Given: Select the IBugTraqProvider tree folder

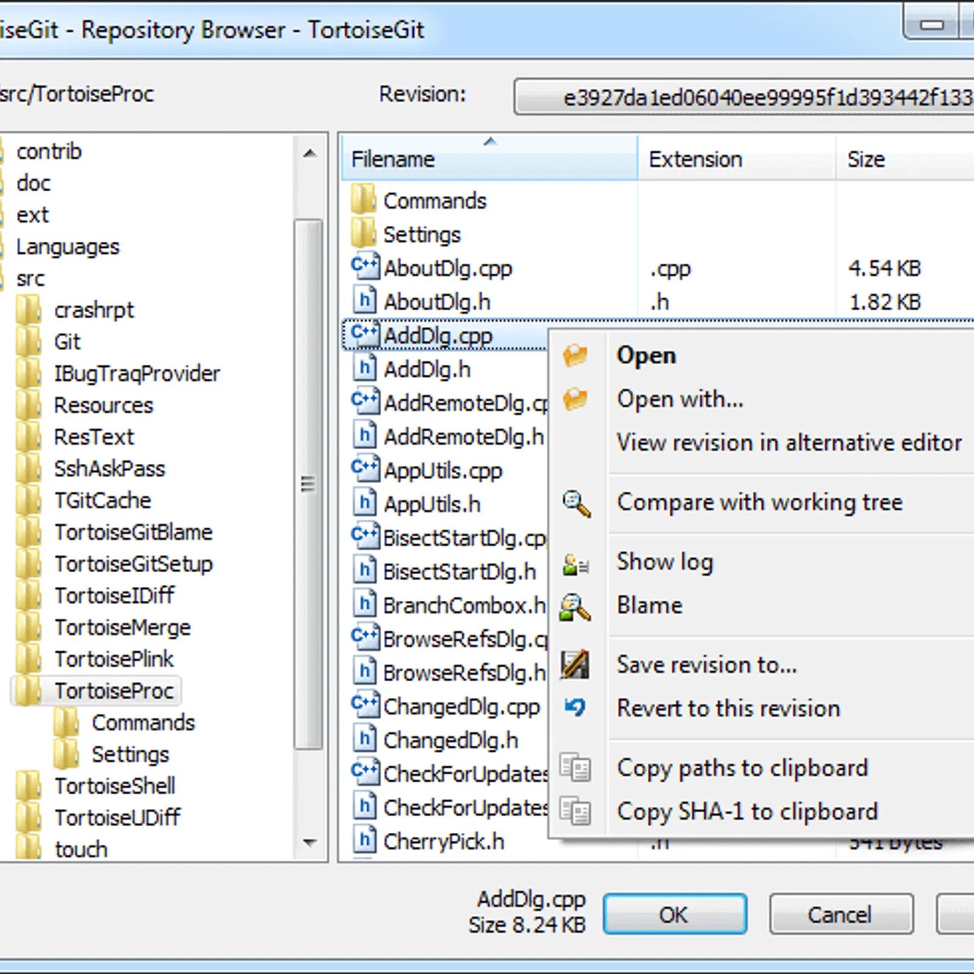Looking at the screenshot, I should pos(137,373).
